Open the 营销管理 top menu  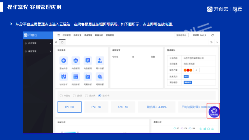(x=110, y=35)
